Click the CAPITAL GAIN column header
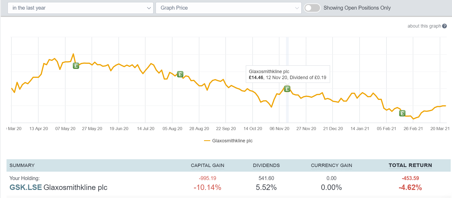 coord(207,165)
